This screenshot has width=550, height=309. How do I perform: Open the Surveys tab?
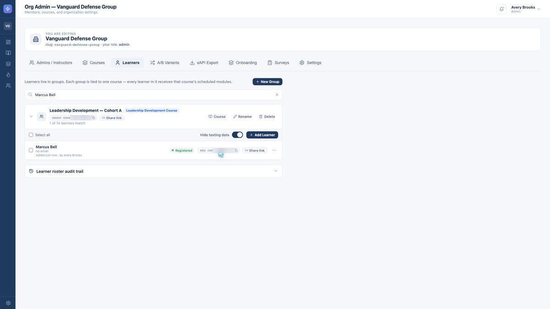click(x=278, y=63)
